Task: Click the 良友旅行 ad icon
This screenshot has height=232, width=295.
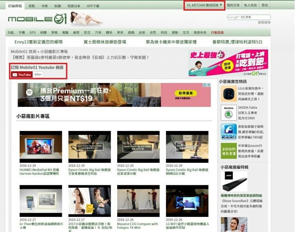Action: [x=229, y=132]
